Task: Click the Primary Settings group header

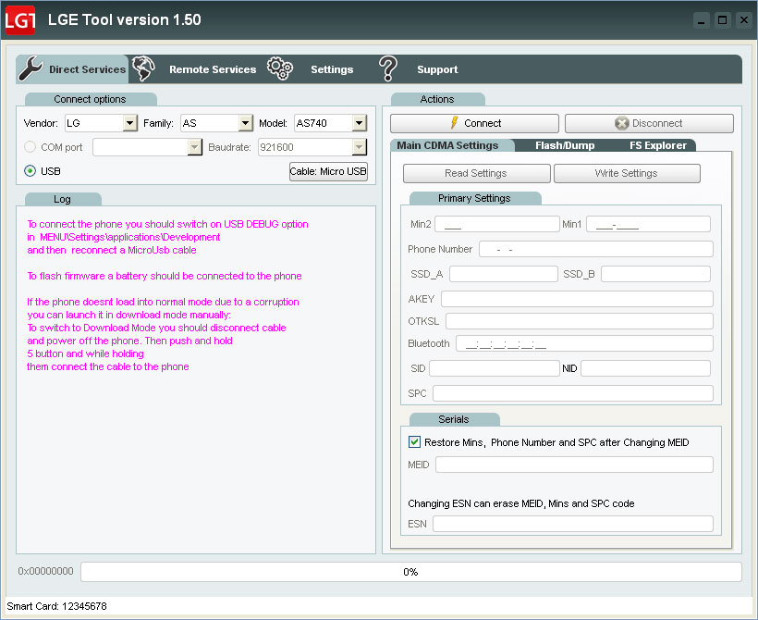Action: point(475,198)
